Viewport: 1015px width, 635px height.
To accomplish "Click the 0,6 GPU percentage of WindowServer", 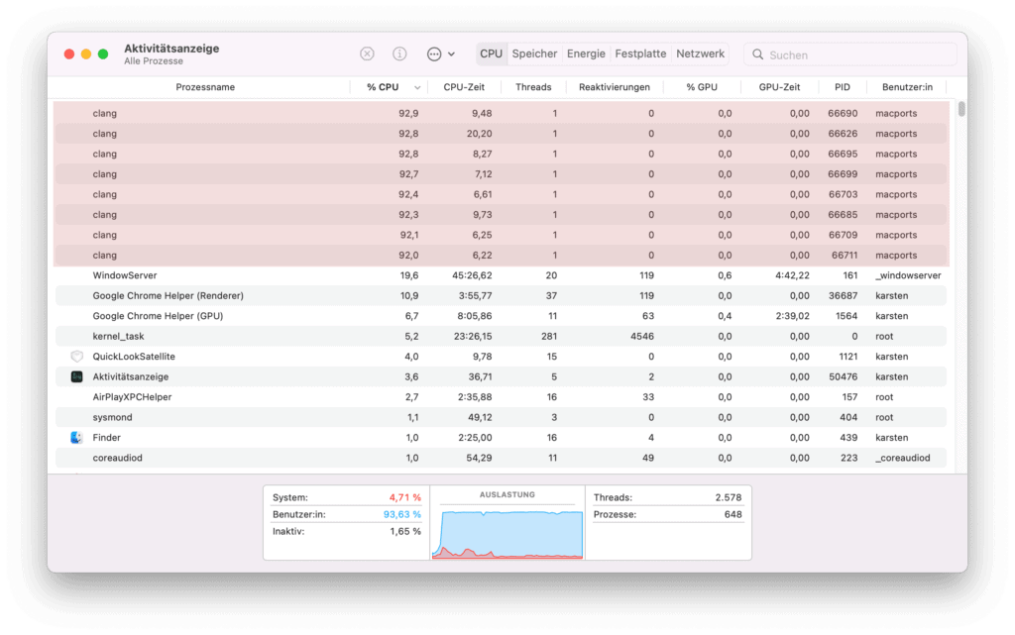I will (725, 275).
